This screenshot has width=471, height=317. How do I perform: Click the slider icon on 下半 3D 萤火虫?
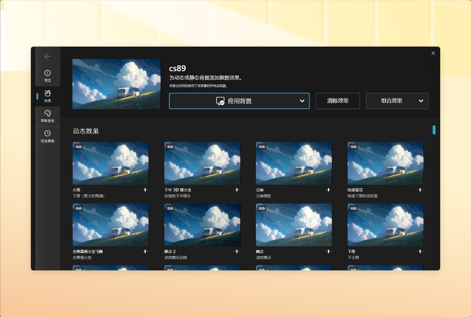[236, 190]
